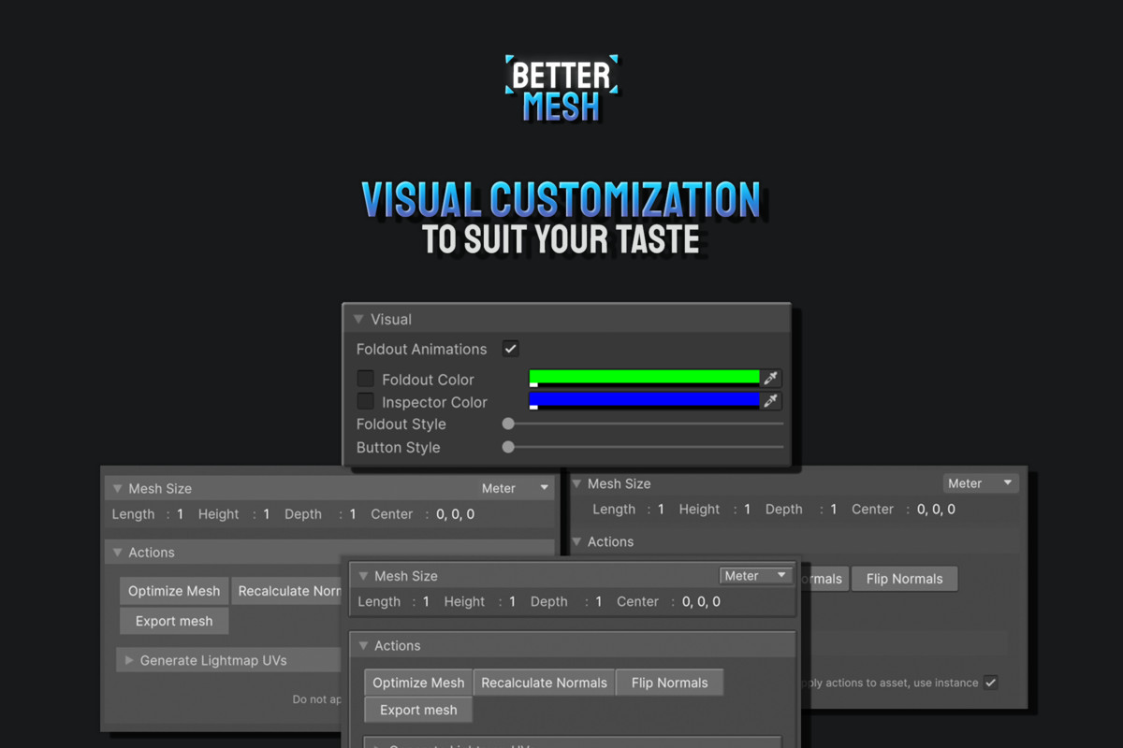
Task: Click Flip Normals in the right panel
Action: coord(904,579)
